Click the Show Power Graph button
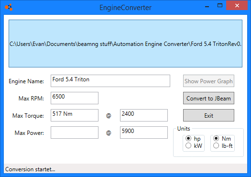The image size is (251, 177). pos(208,81)
